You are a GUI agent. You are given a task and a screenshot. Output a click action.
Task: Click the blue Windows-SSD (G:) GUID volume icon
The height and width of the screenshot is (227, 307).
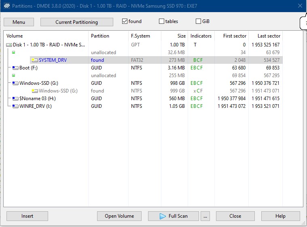[15, 83]
